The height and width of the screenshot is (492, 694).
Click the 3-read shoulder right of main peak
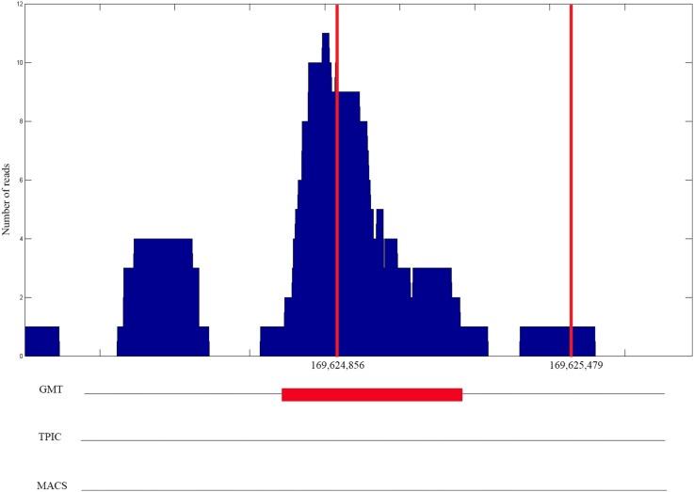(432, 301)
